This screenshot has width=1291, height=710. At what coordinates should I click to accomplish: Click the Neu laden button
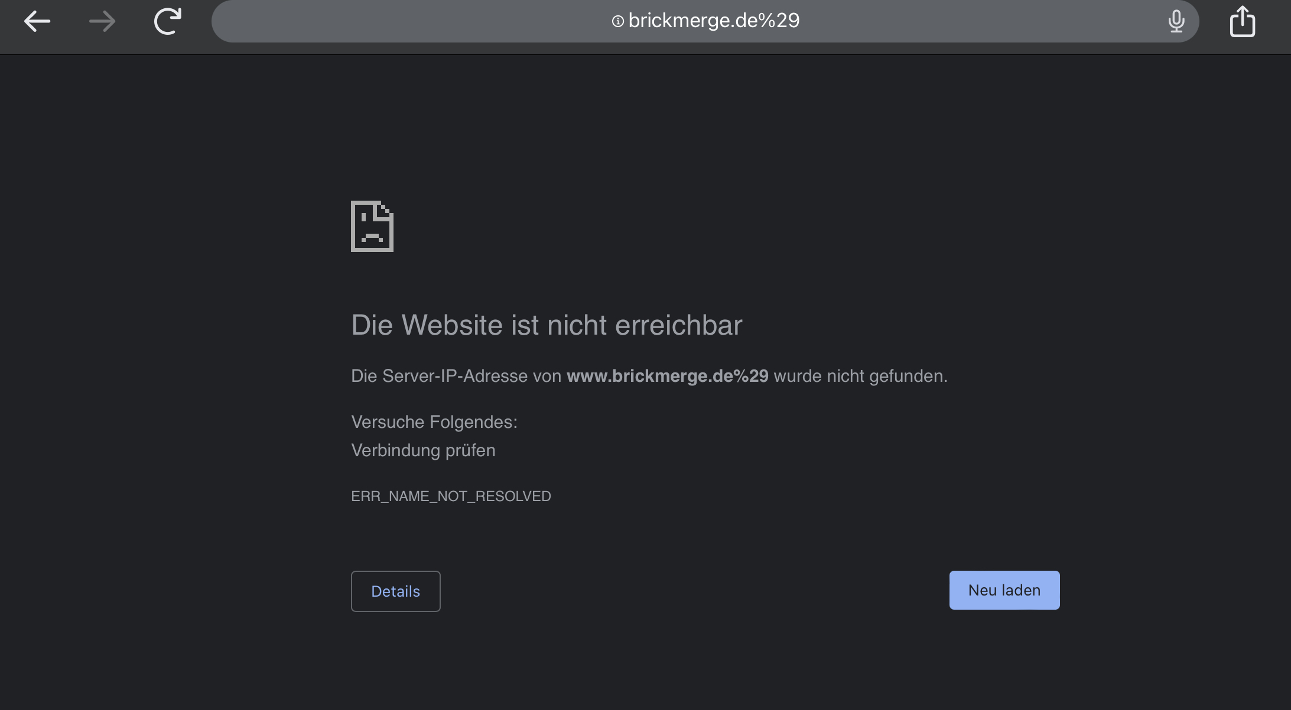1004,590
